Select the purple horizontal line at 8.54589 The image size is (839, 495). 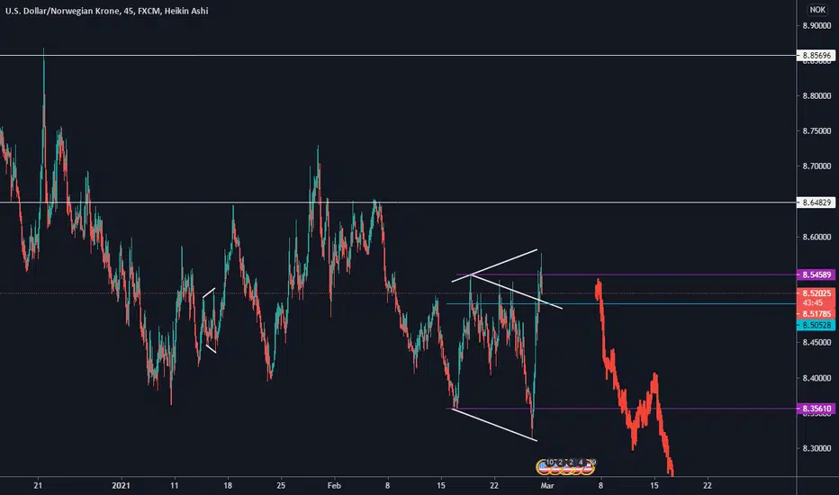coord(626,274)
